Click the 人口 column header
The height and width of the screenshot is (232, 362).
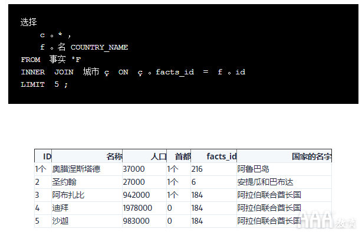(144, 156)
